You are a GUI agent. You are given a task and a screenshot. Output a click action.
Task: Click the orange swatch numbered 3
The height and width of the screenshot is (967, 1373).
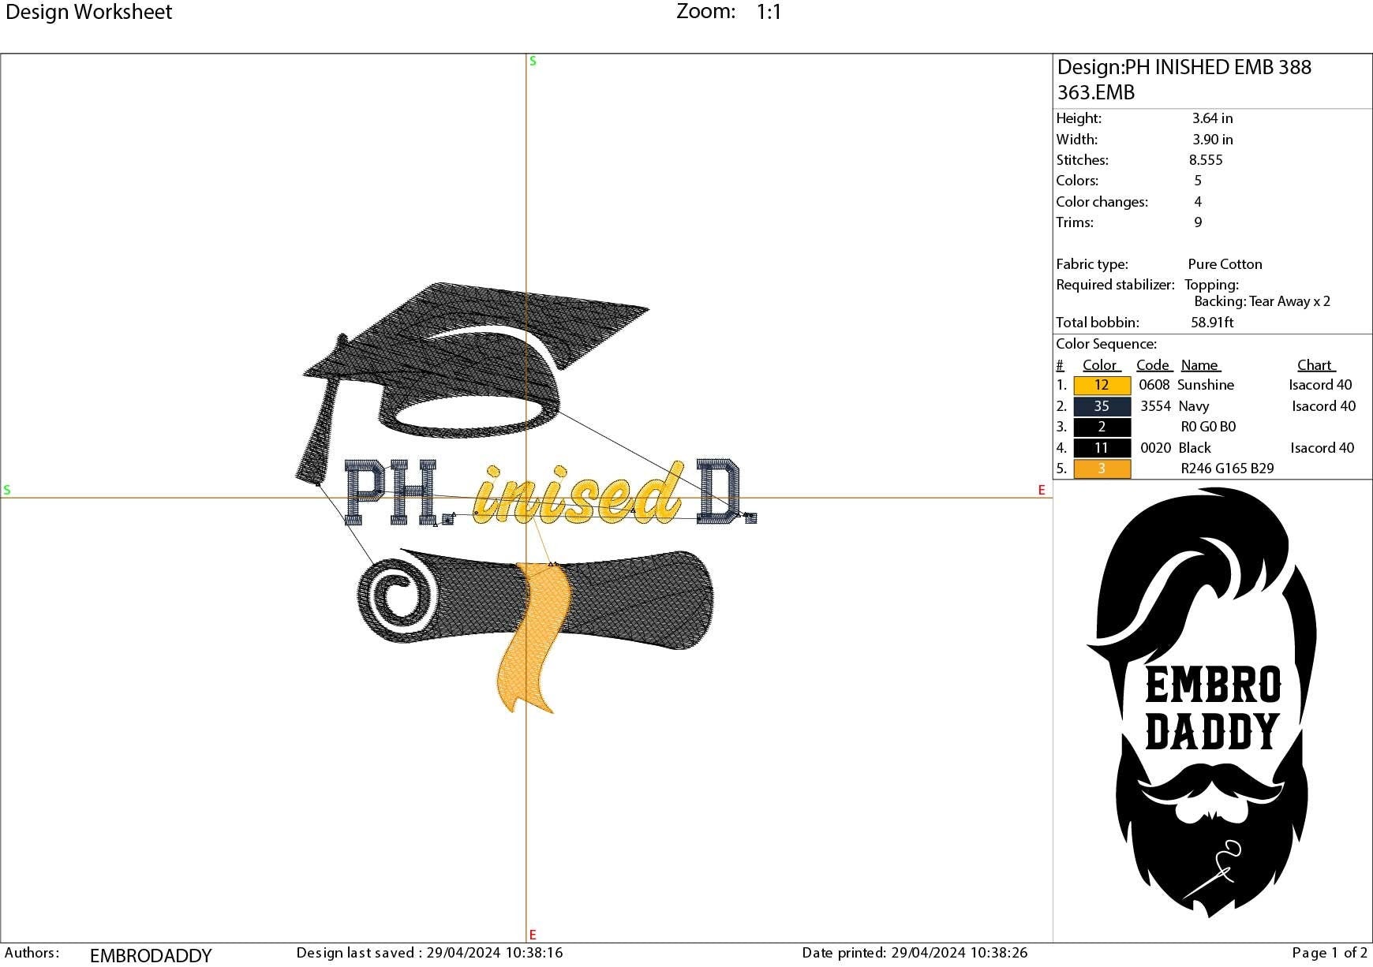[1102, 469]
